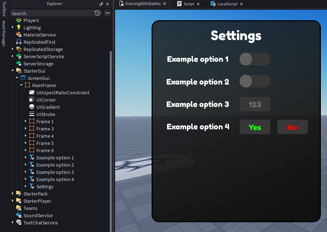Click the ServerScriptService icon
327x232 pixels.
19,56
